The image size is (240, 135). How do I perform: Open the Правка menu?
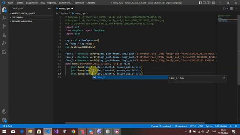(x=19, y=3)
